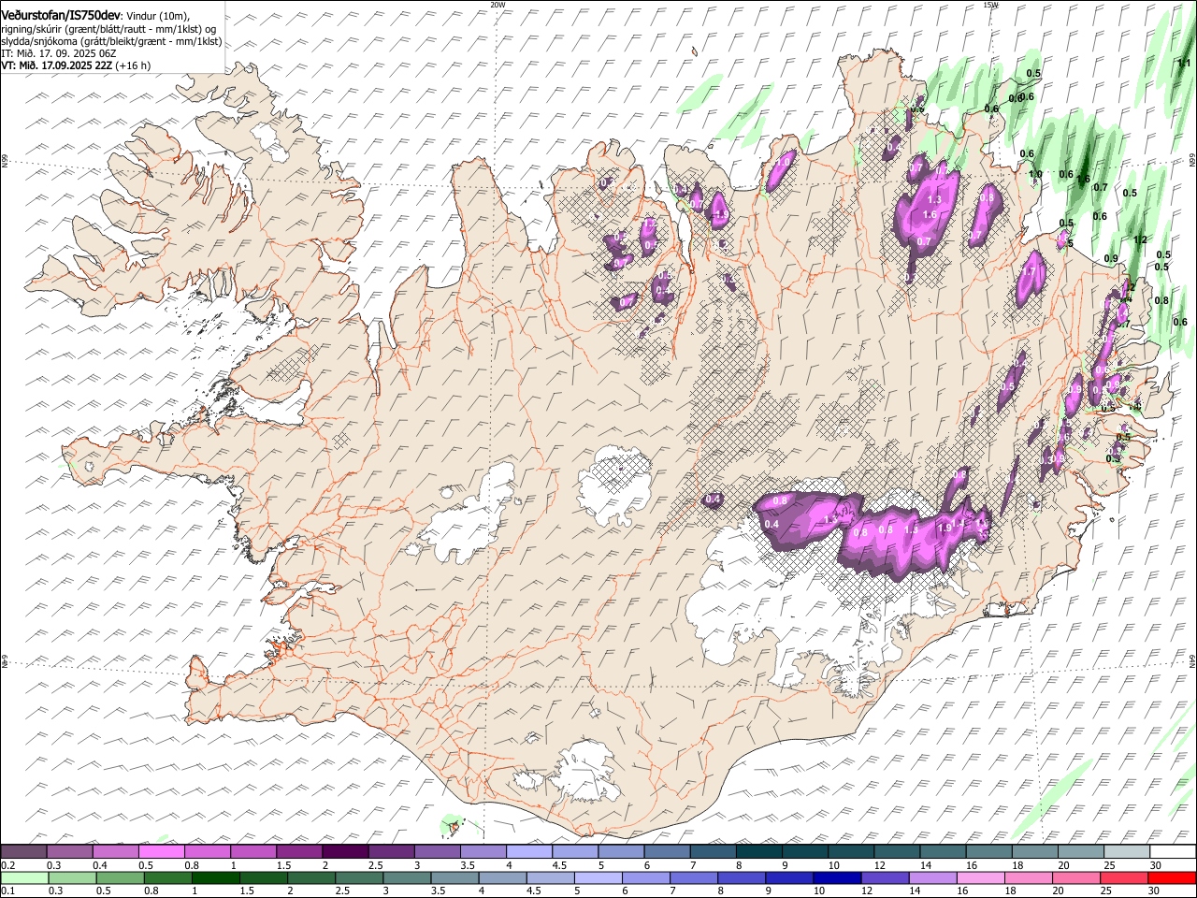Select the dark teal 8 snow swatch

(x=758, y=851)
